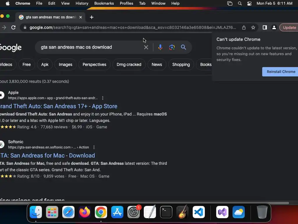The height and width of the screenshot is (224, 298).
Task: Open the Edit menu
Action: [52, 3]
